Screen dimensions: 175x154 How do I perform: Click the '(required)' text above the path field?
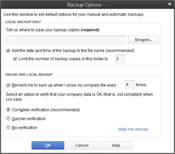coord(90,30)
